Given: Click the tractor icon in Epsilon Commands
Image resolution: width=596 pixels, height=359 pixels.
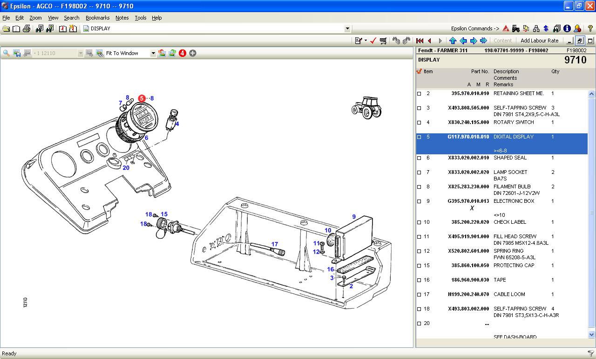Looking at the screenshot, I should [x=515, y=28].
